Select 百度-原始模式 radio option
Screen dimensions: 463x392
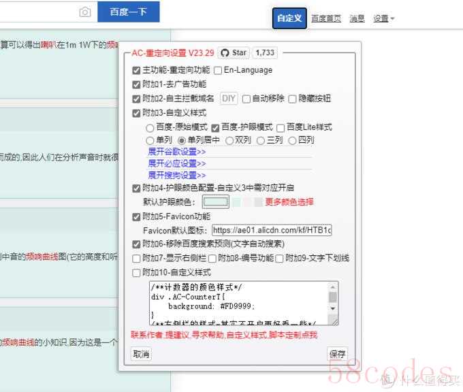point(150,128)
